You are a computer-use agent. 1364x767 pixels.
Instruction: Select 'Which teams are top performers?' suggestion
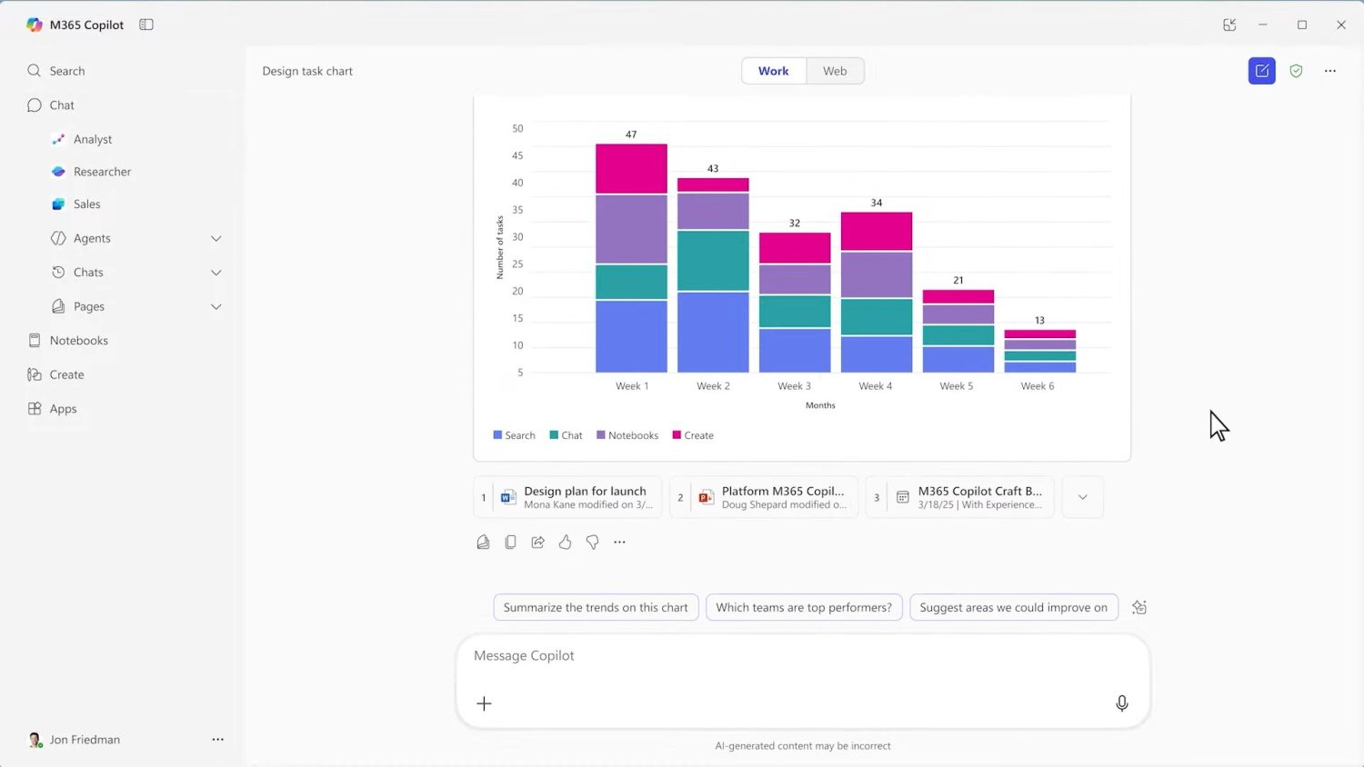[x=804, y=607]
